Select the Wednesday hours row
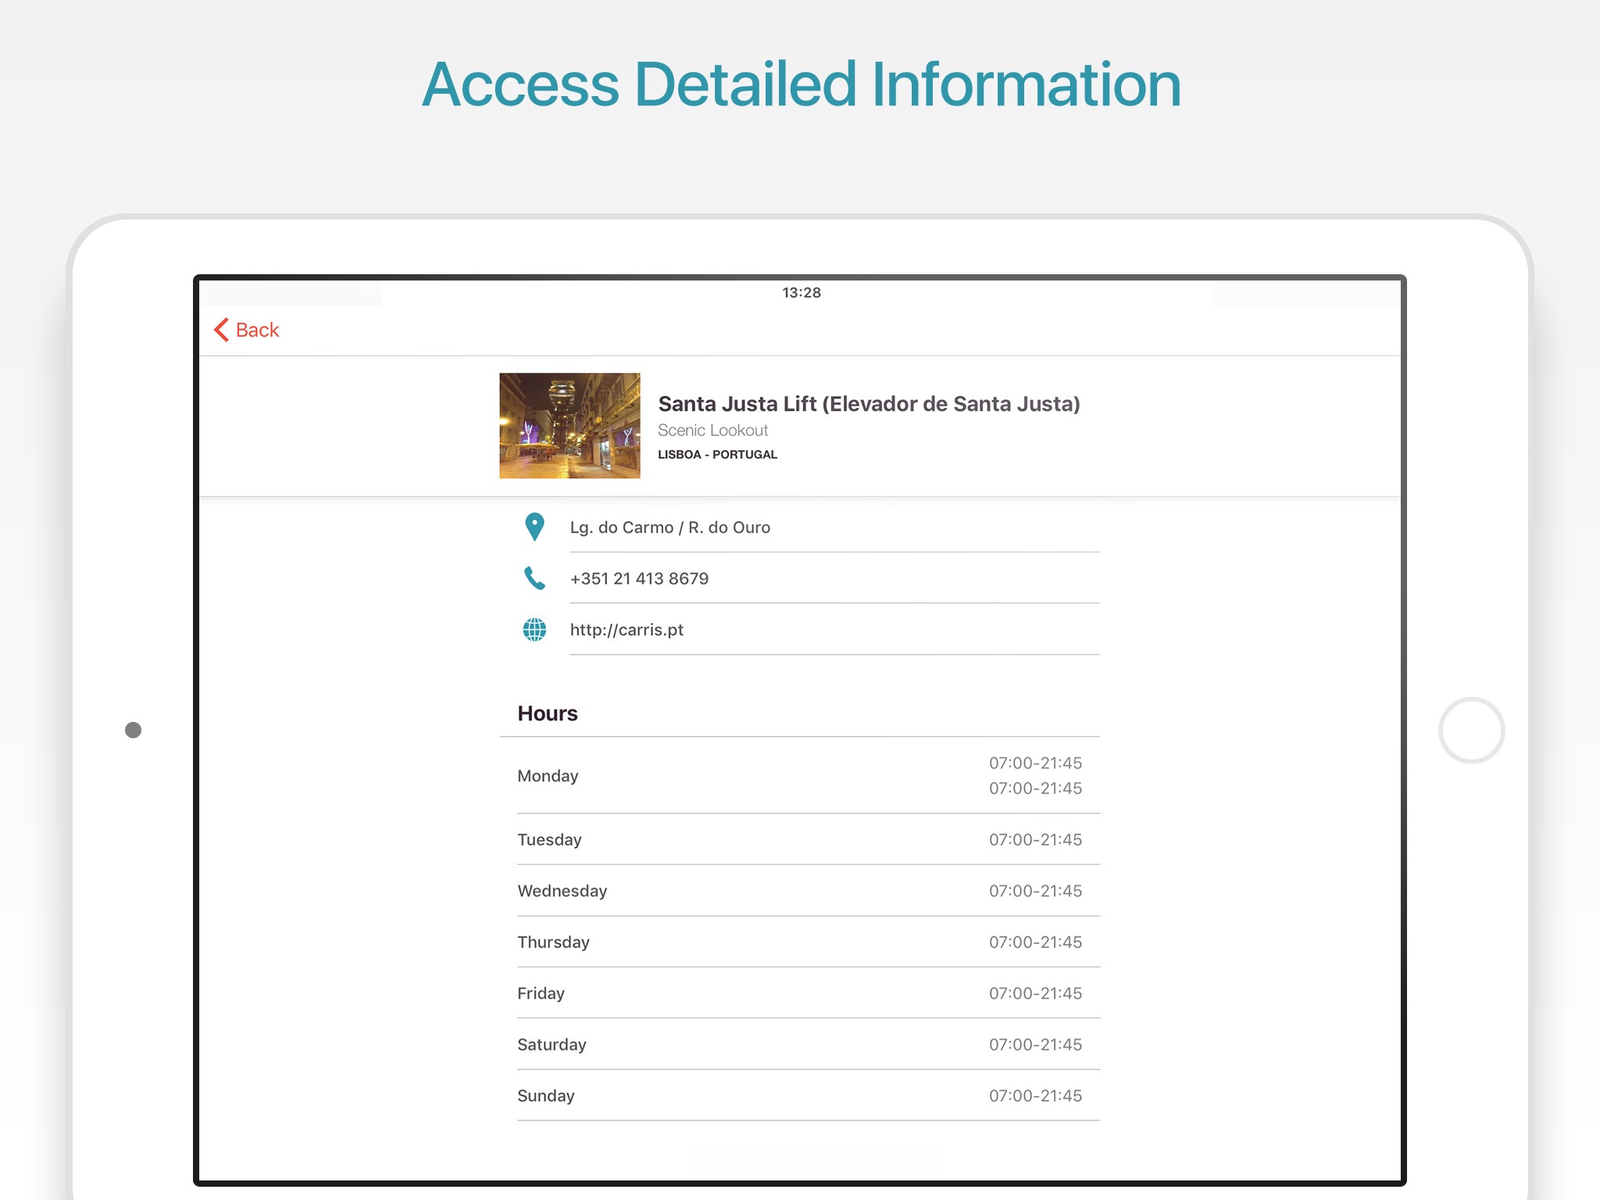1600x1200 pixels. pyautogui.click(x=799, y=891)
